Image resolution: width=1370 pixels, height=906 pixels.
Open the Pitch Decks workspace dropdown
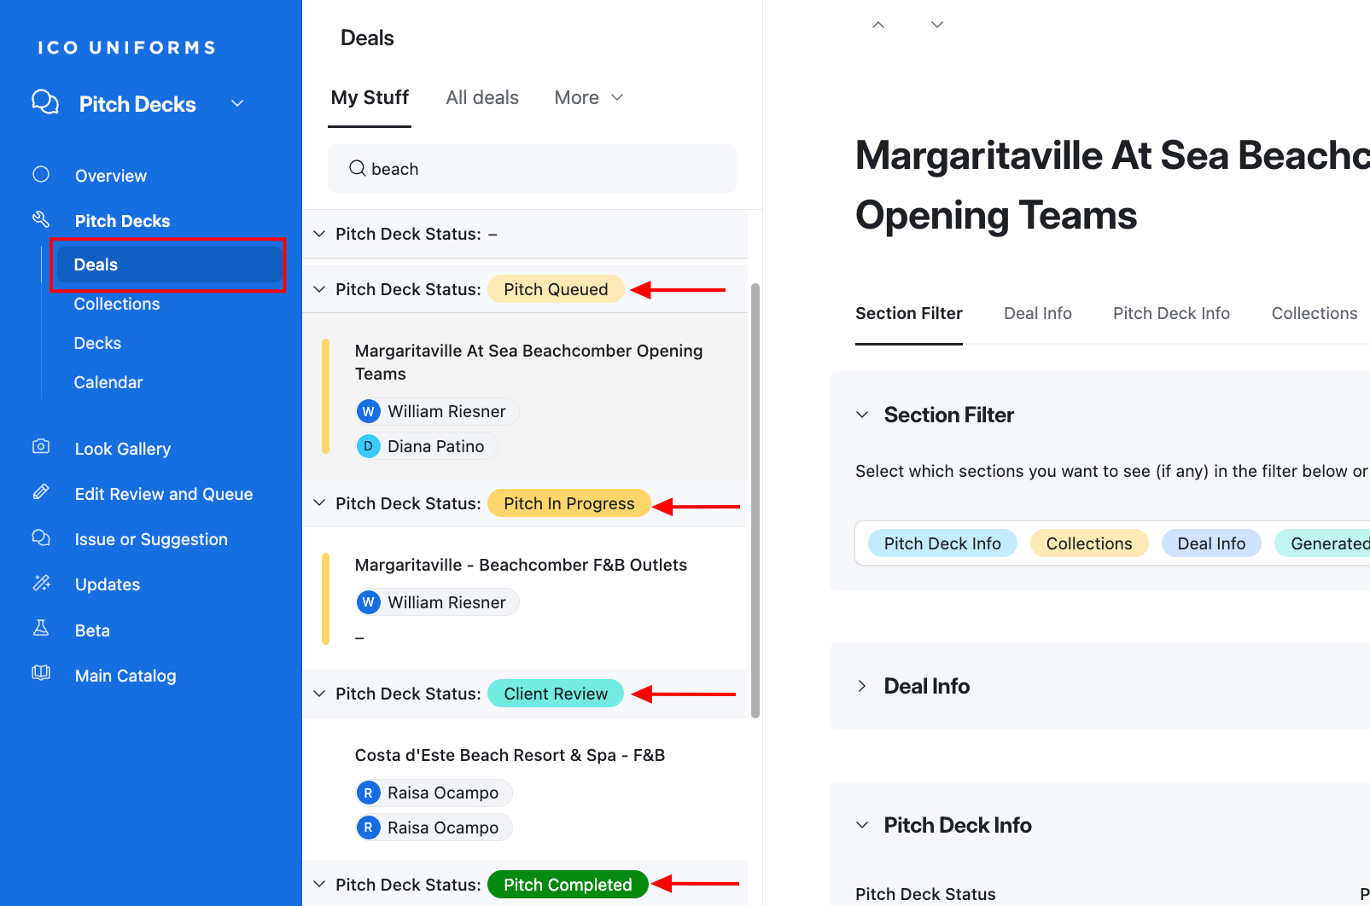[x=237, y=104]
